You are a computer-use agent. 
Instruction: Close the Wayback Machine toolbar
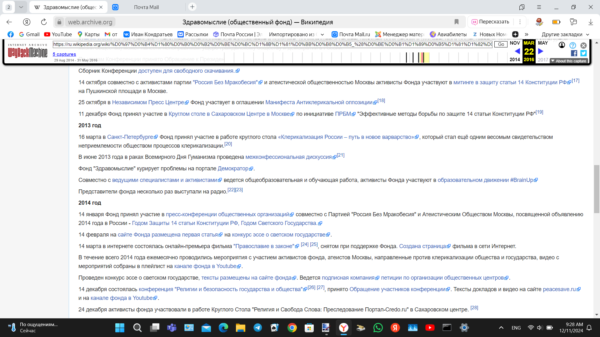pyautogui.click(x=583, y=45)
